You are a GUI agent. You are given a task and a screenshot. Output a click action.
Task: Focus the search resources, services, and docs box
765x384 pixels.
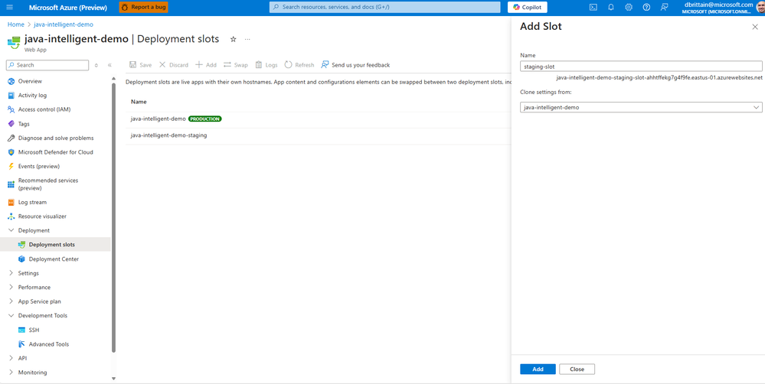tap(384, 8)
